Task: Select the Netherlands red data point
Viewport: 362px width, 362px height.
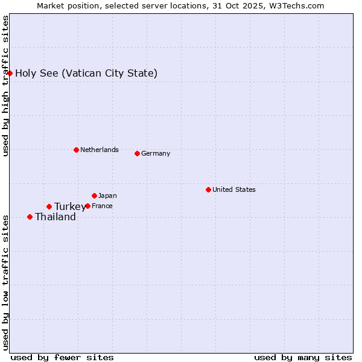Action: pyautogui.click(x=76, y=150)
